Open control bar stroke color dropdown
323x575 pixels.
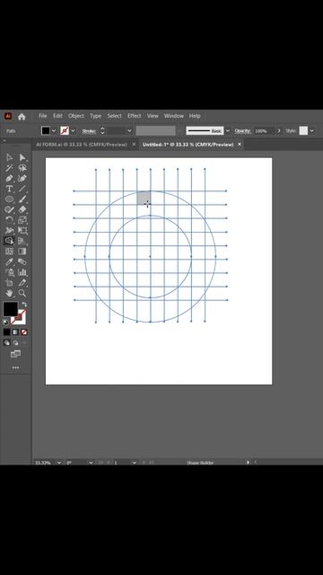click(73, 130)
